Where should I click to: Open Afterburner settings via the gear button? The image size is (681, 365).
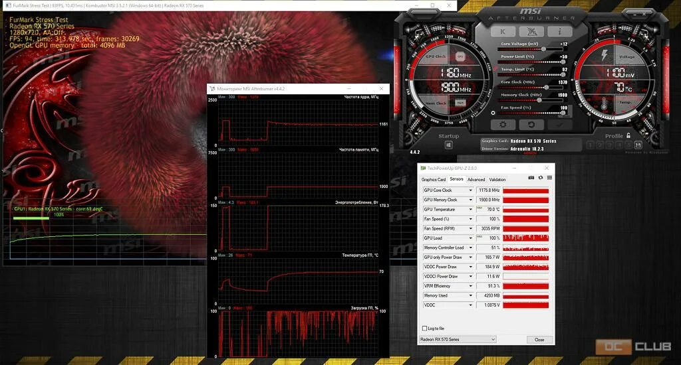coord(503,125)
